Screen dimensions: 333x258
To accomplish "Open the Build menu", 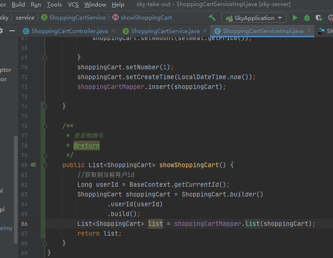I will pos(18,5).
